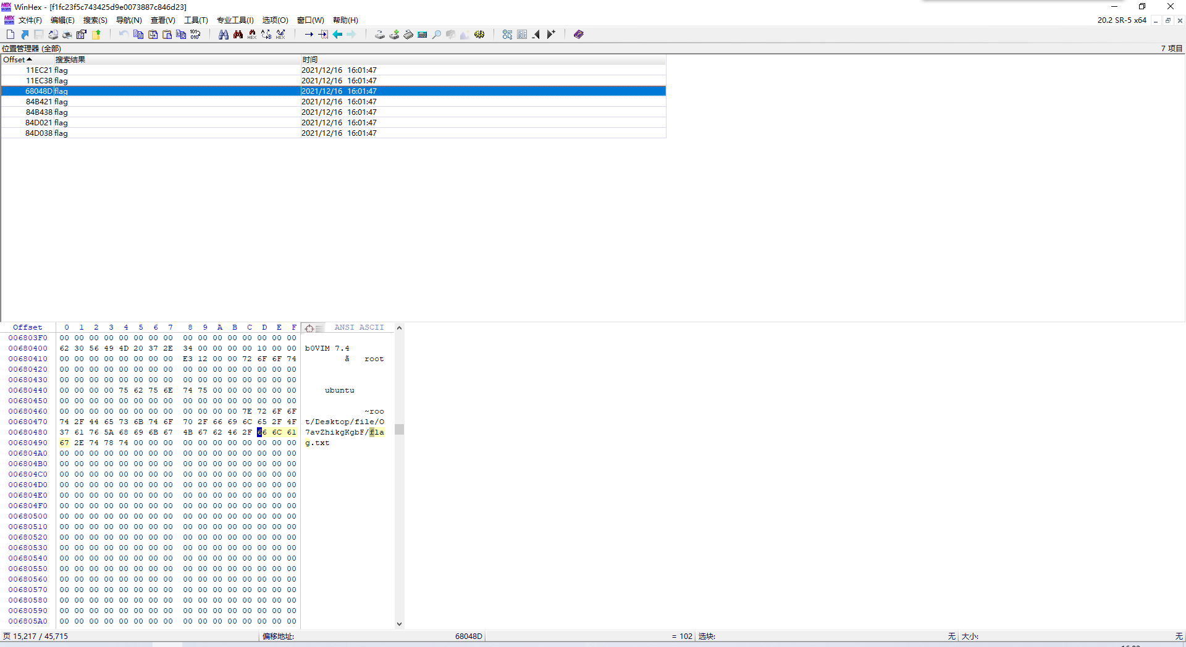Select the search result at offset 84D021
The width and height of the screenshot is (1186, 647).
tap(334, 123)
